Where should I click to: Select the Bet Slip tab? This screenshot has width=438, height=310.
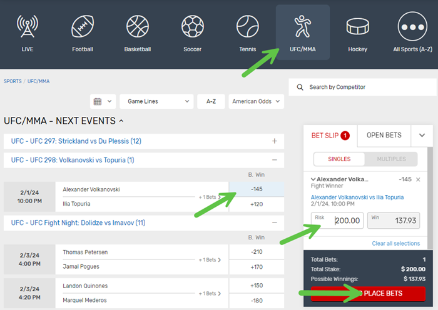point(330,135)
